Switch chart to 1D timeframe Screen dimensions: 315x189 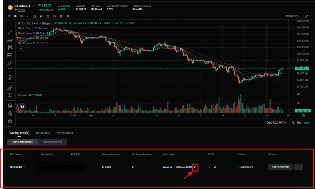pos(21,16)
